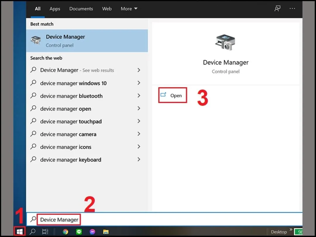Open the More filter dropdown
This screenshot has height=237, width=316.
[129, 9]
